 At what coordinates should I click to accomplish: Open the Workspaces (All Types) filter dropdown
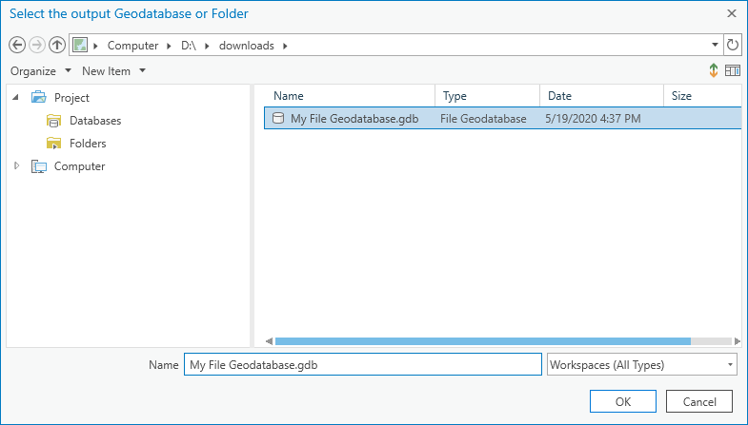[641, 365]
